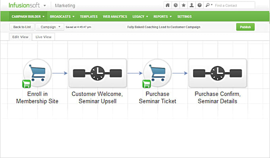Open the Infusionsoft logo dropdown arrow
Image resolution: width=270 pixels, height=158 pixels.
point(45,6)
